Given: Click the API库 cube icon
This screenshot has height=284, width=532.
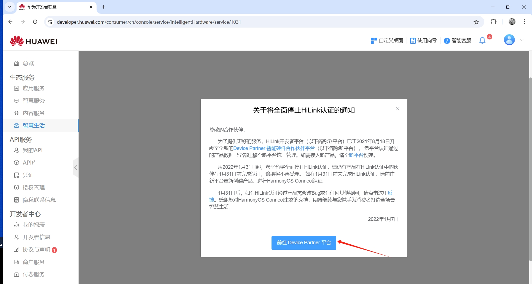Looking at the screenshot, I should click(x=17, y=163).
